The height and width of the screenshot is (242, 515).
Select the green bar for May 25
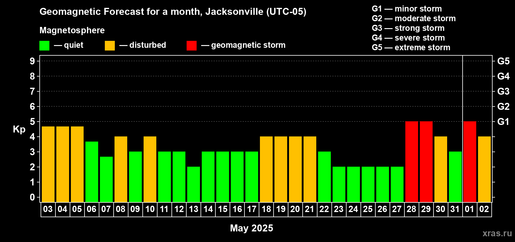368,185
